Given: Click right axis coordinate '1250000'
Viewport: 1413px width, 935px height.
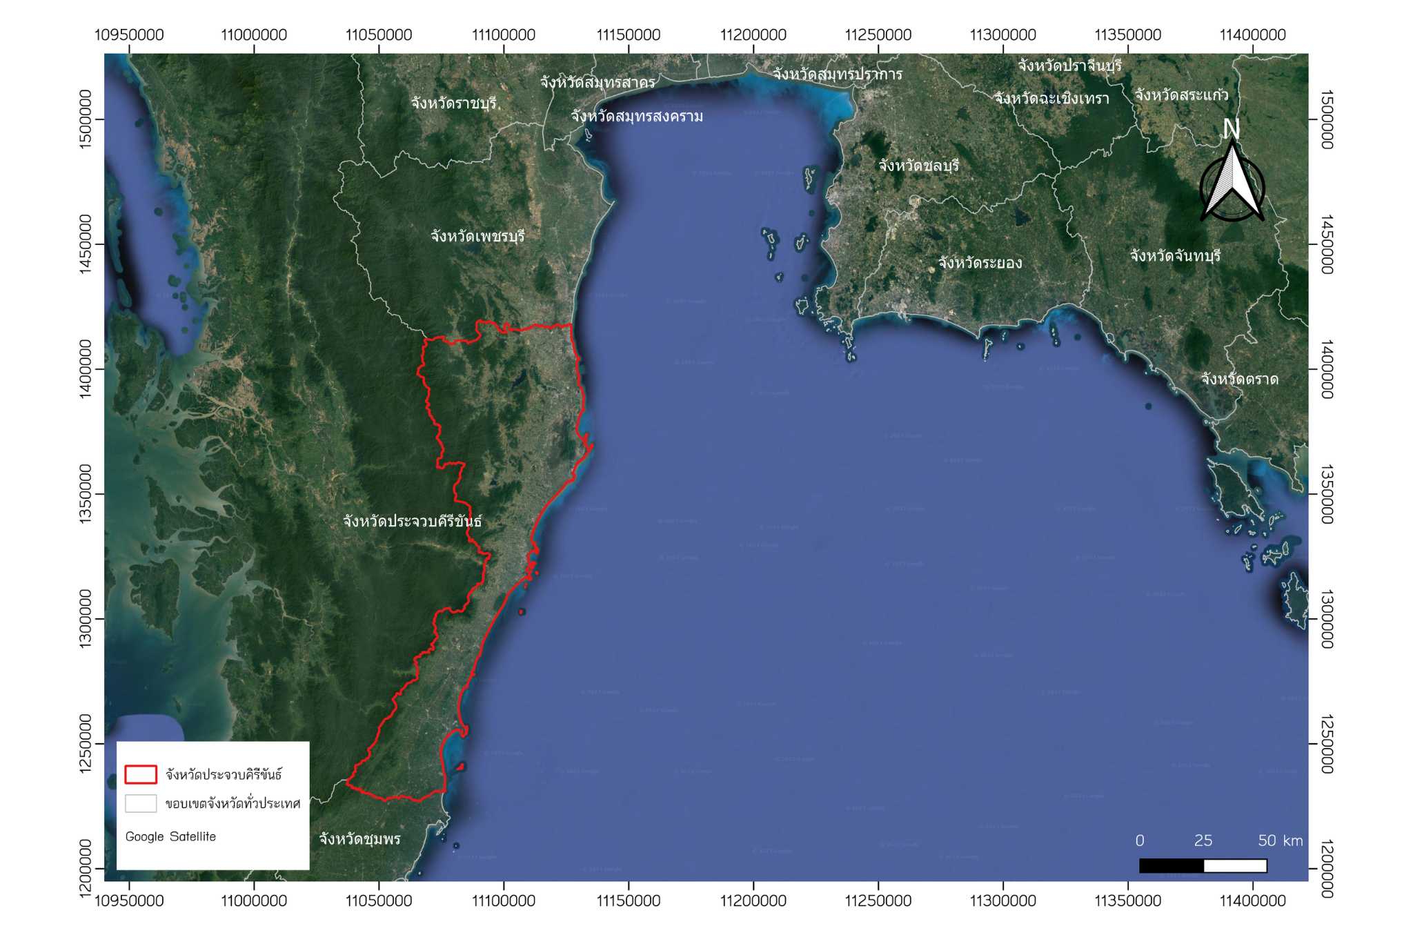Looking at the screenshot, I should point(1327,744).
